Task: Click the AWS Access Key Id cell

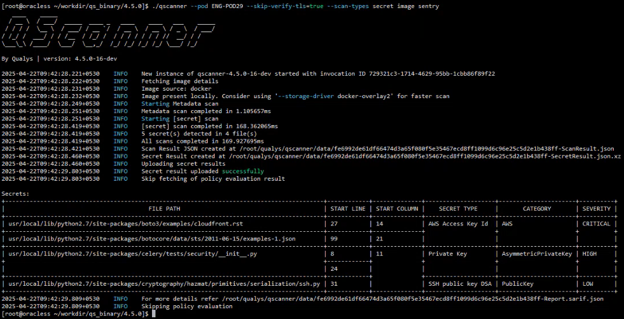Action: (x=458, y=224)
